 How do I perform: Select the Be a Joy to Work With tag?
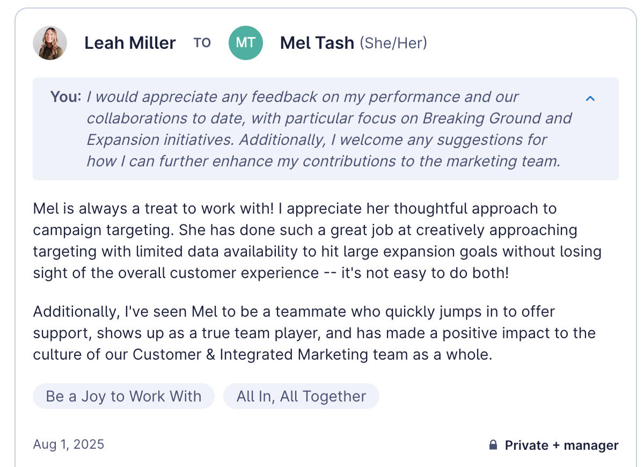click(123, 396)
